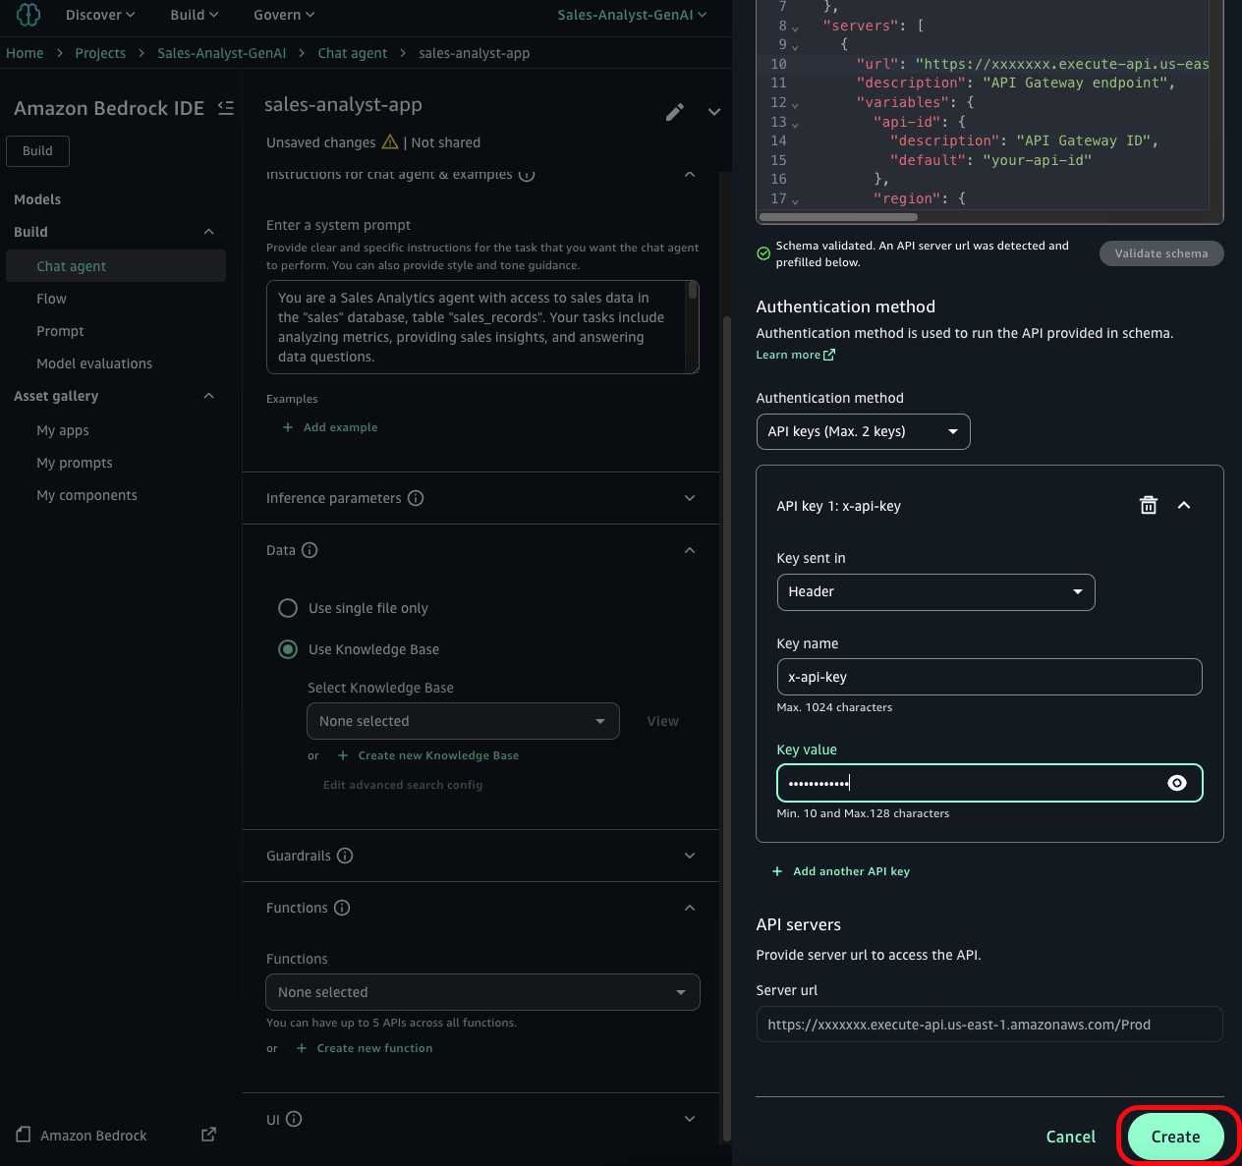Show UI section info icon
Screen dimensions: 1242x1166
[x=294, y=1119]
